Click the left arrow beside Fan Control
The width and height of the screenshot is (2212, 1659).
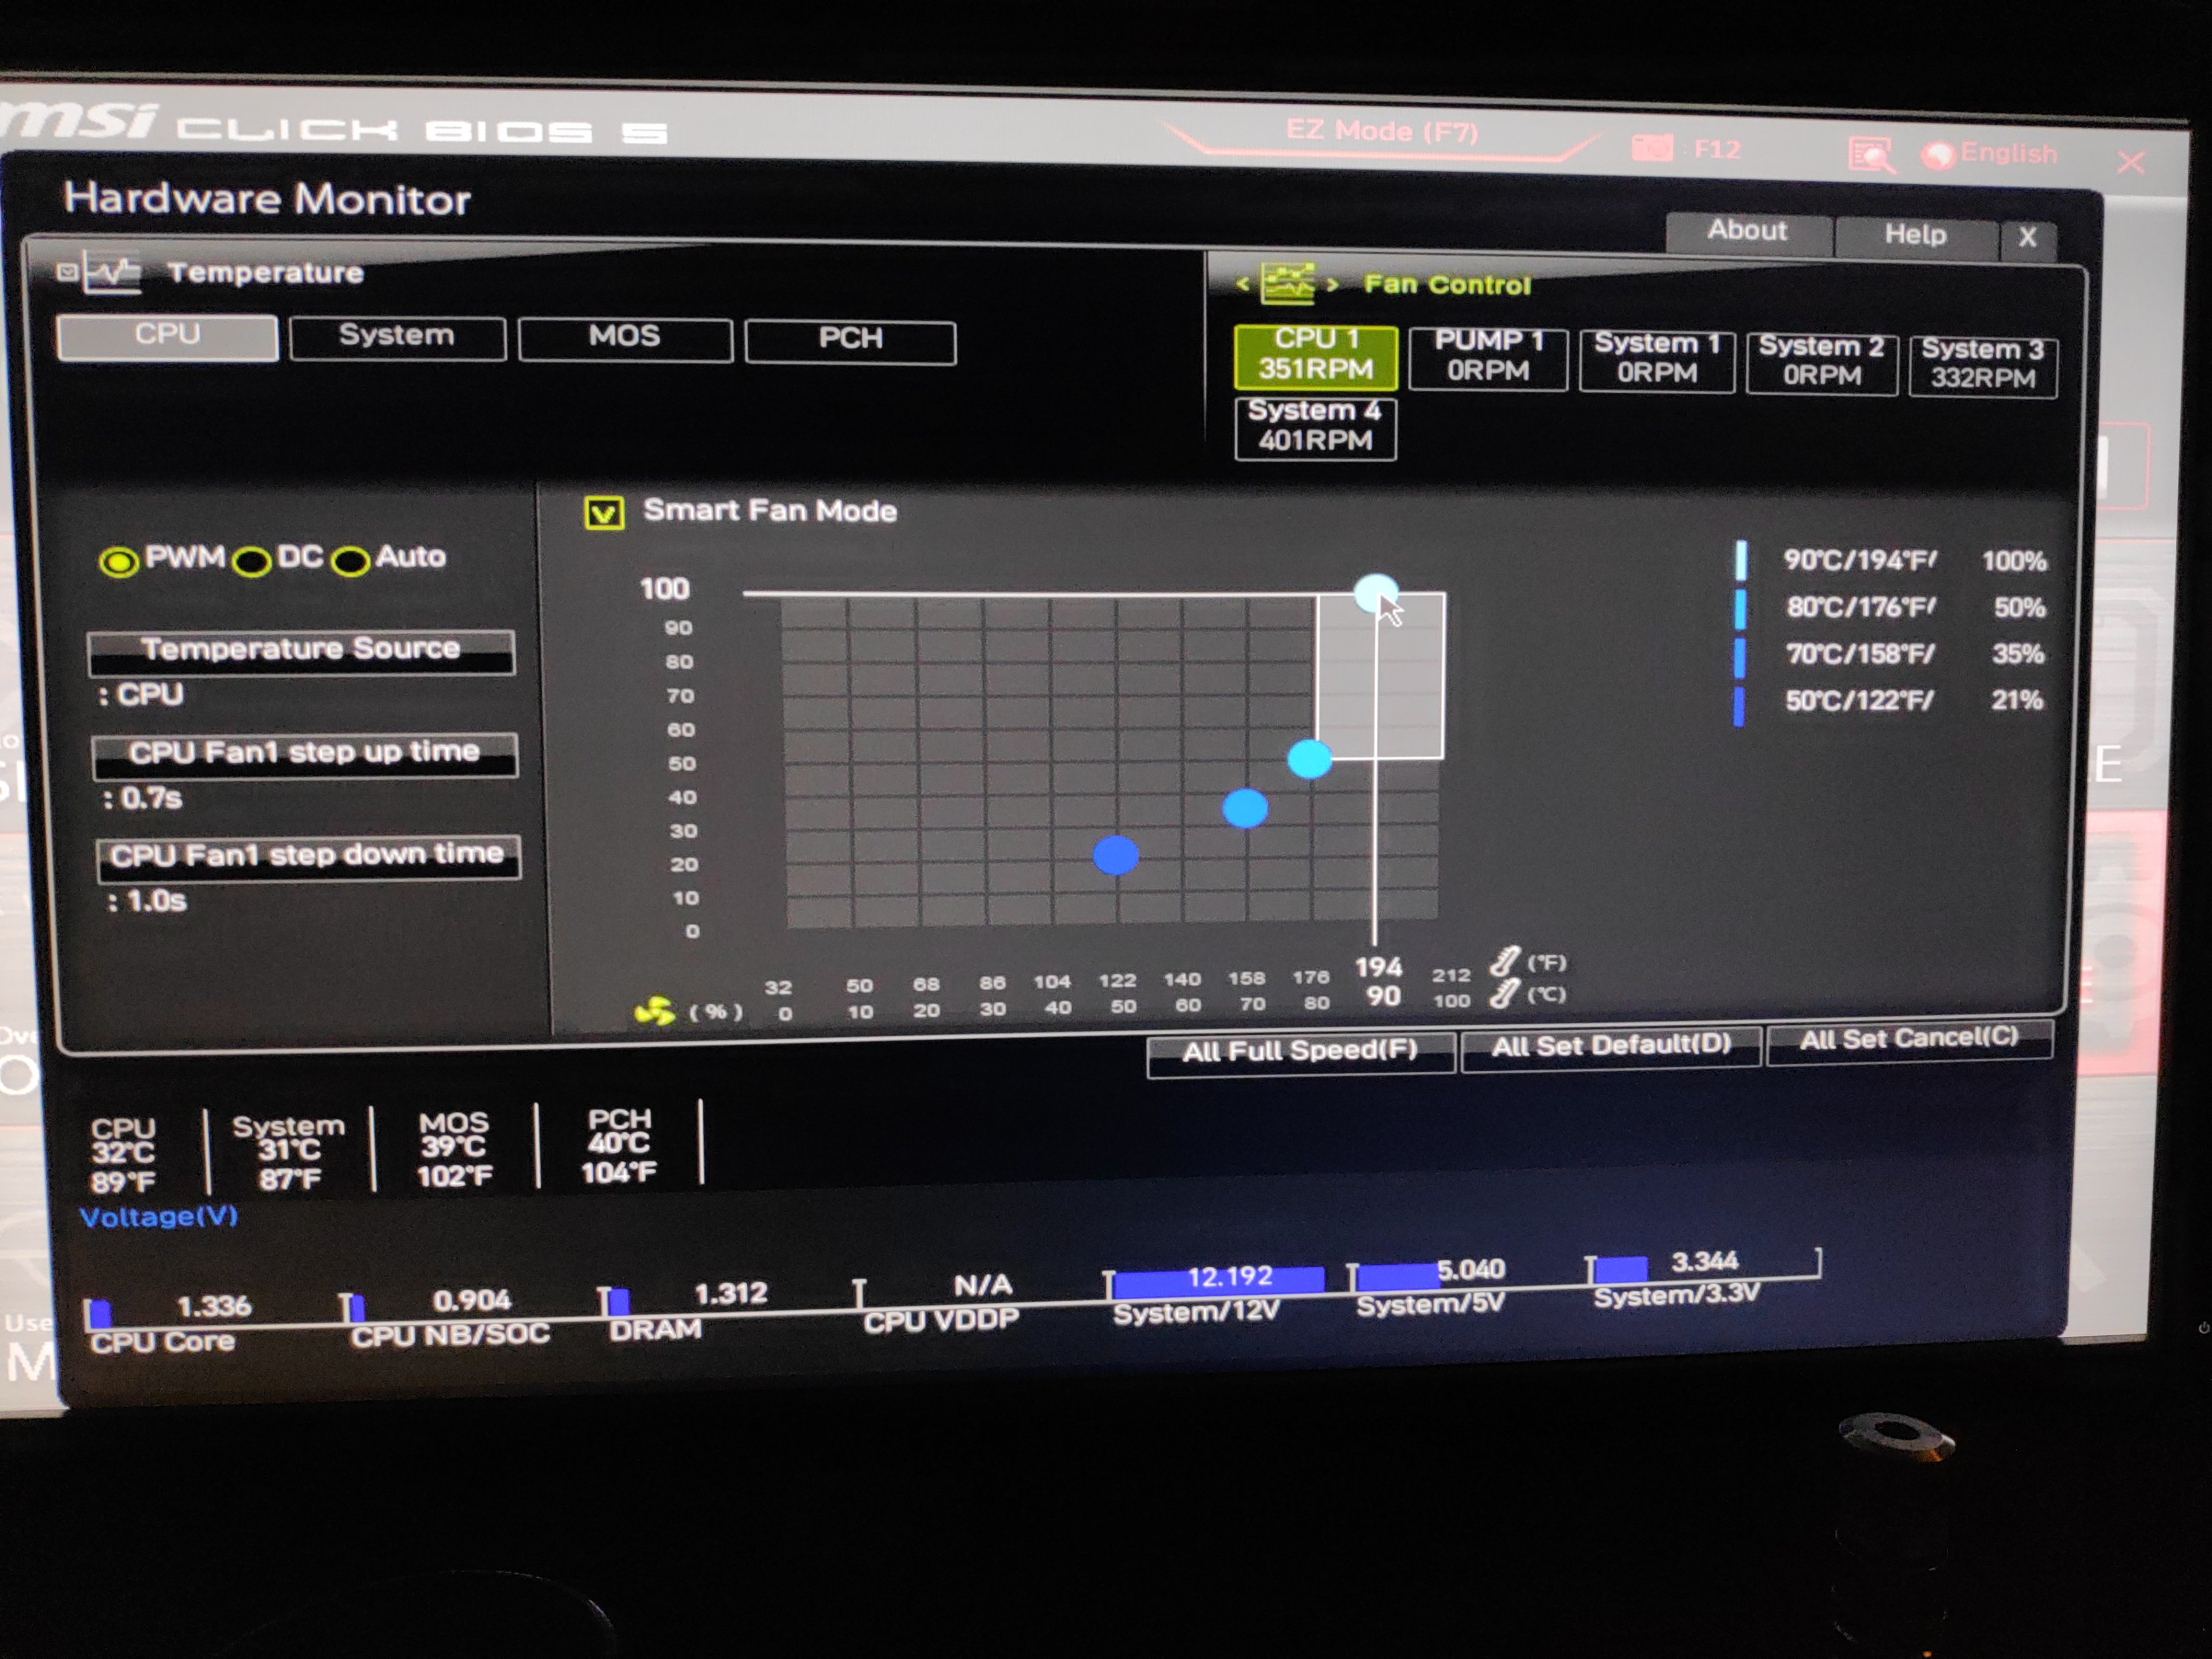1243,284
